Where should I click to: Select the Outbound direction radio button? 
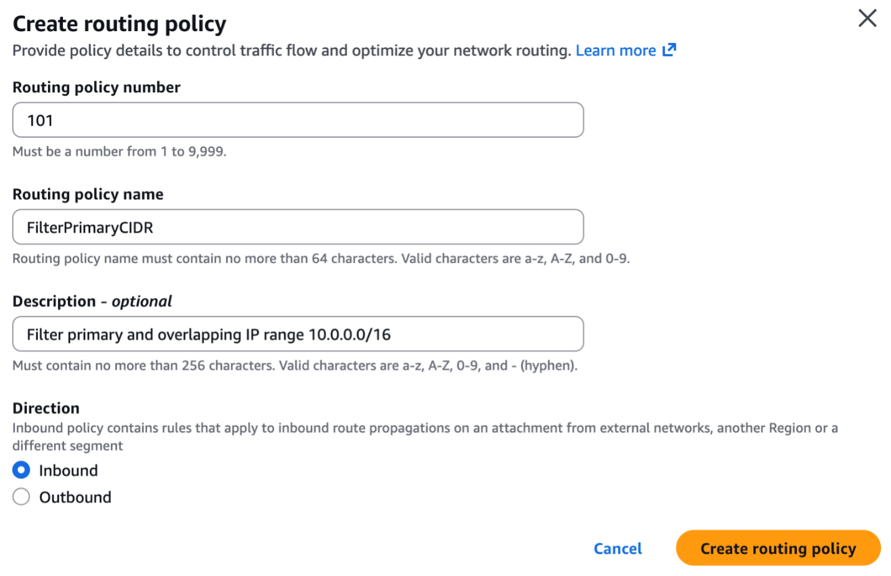(x=21, y=496)
